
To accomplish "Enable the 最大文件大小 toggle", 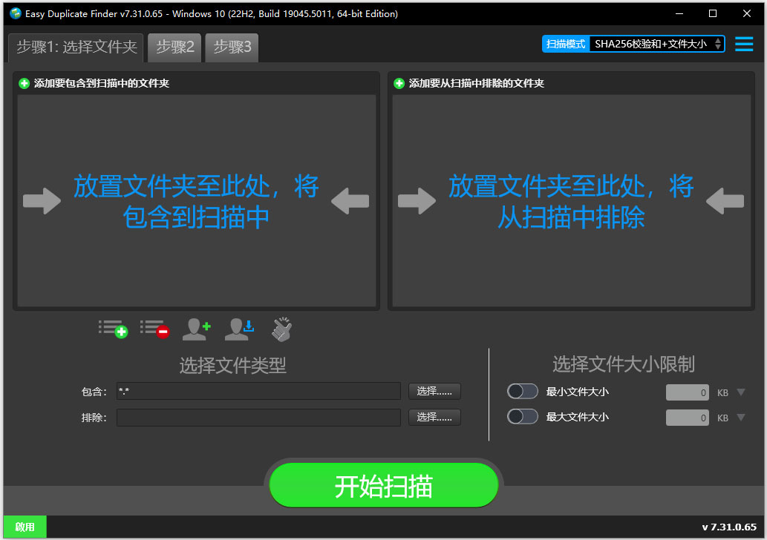I will click(522, 417).
